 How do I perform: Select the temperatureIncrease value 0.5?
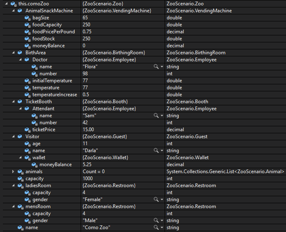point(86,95)
